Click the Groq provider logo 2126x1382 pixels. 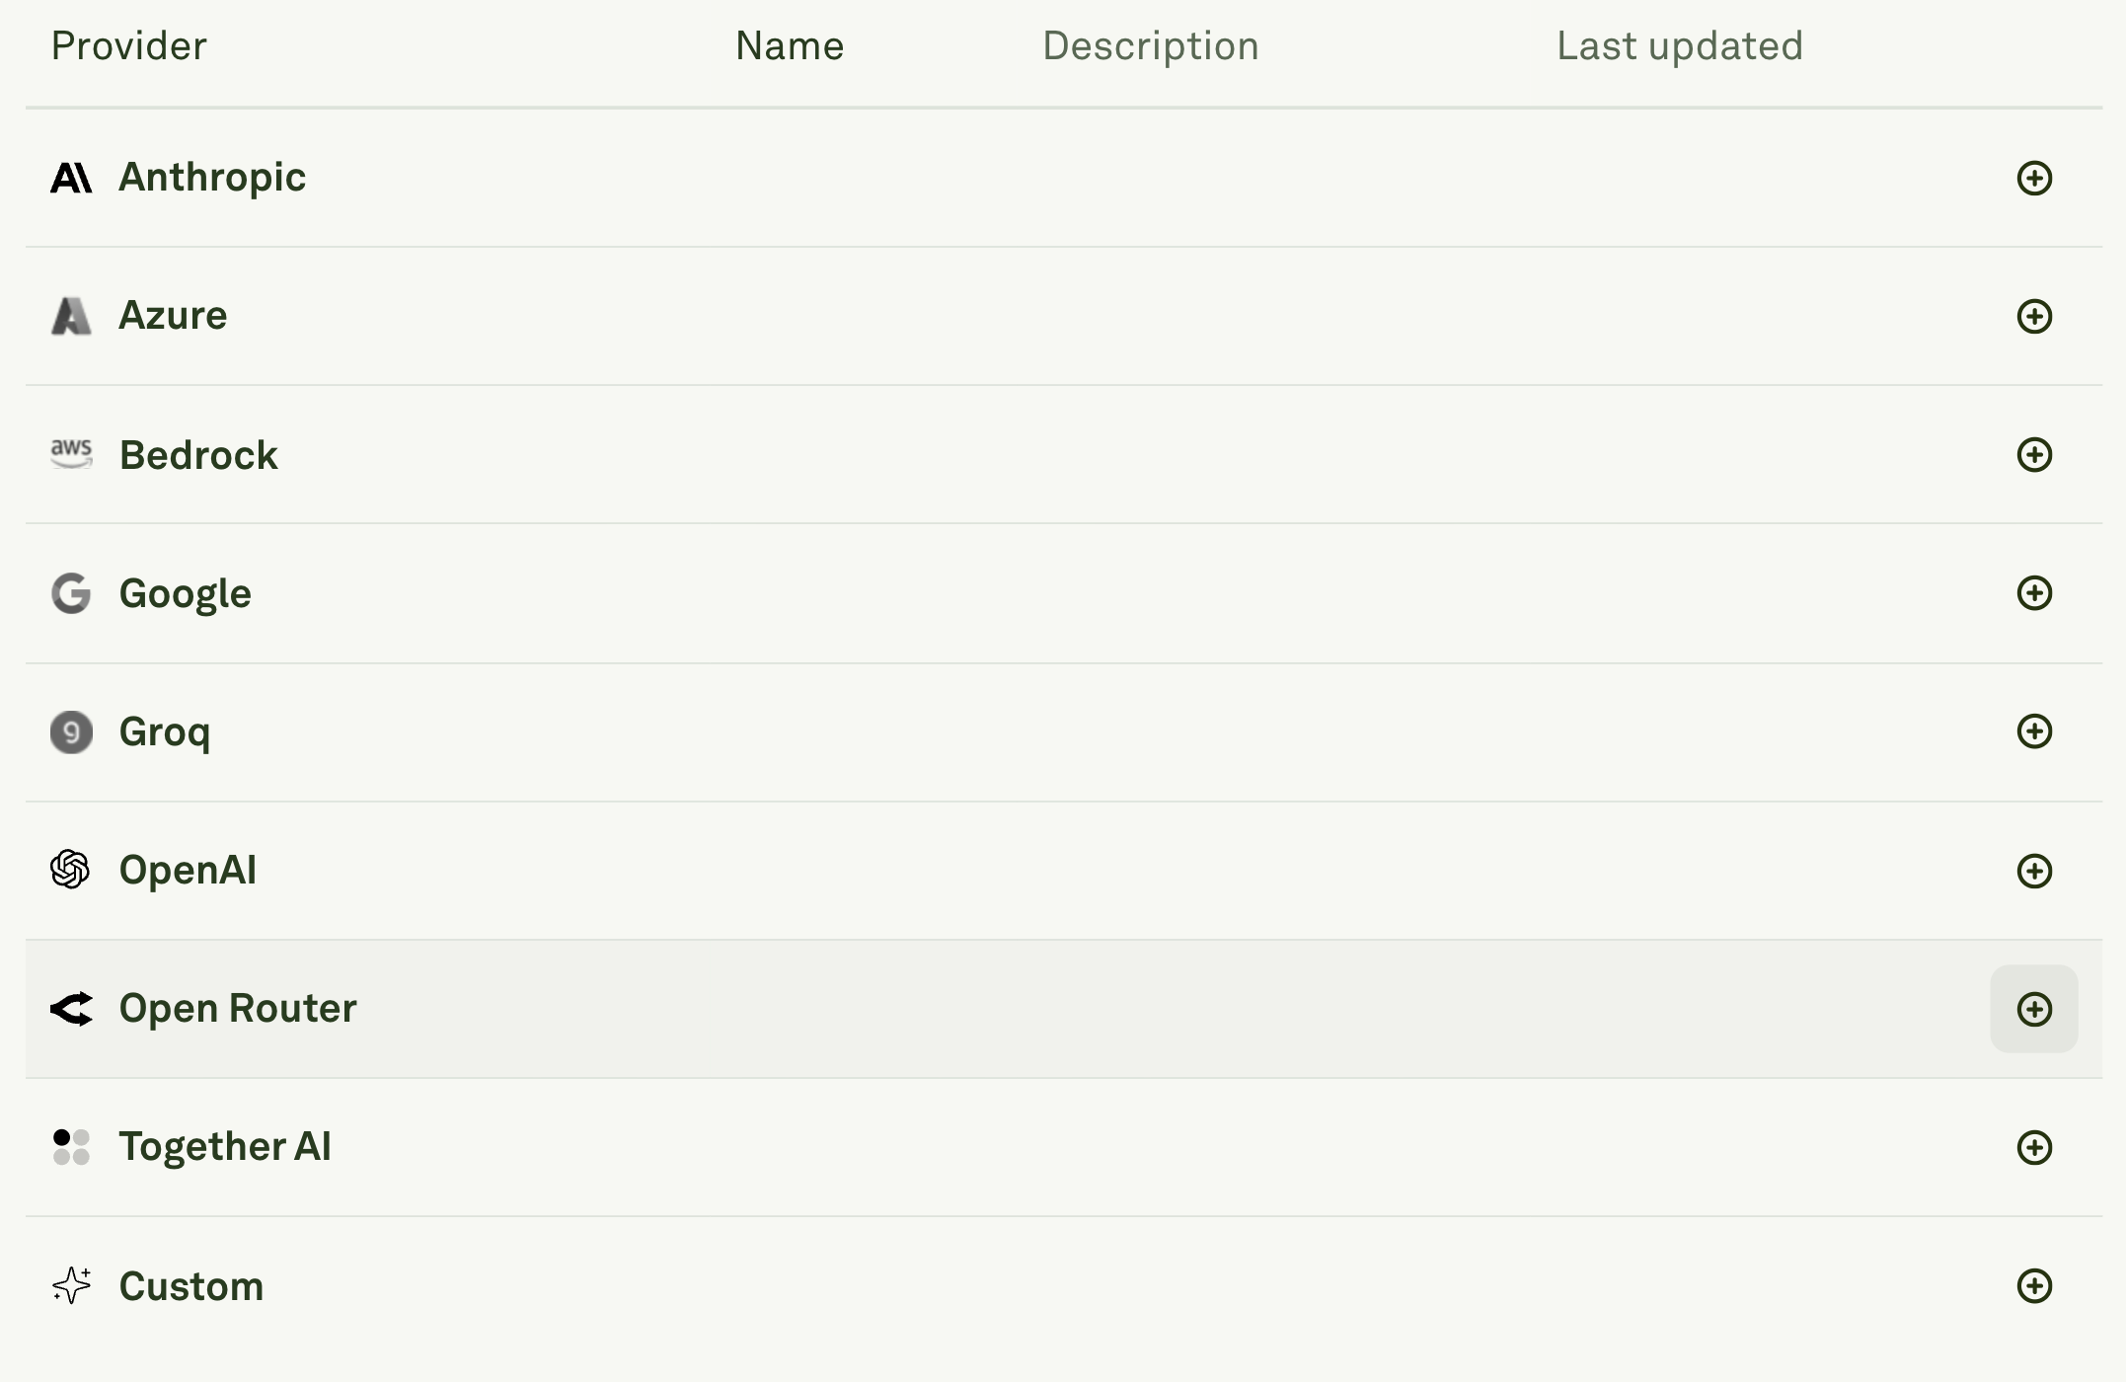tap(73, 731)
